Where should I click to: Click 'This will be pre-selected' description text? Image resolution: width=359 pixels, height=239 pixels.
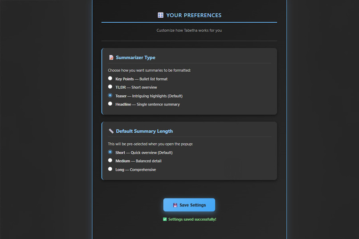coord(151,144)
